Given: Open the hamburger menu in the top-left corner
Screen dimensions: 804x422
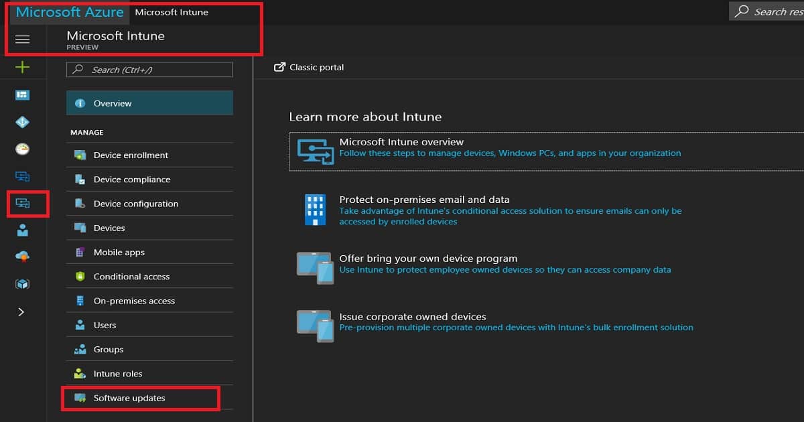Looking at the screenshot, I should [23, 40].
